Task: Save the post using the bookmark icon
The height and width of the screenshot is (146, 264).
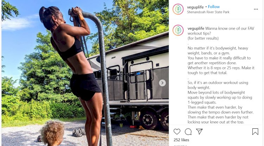Action: tap(255, 132)
